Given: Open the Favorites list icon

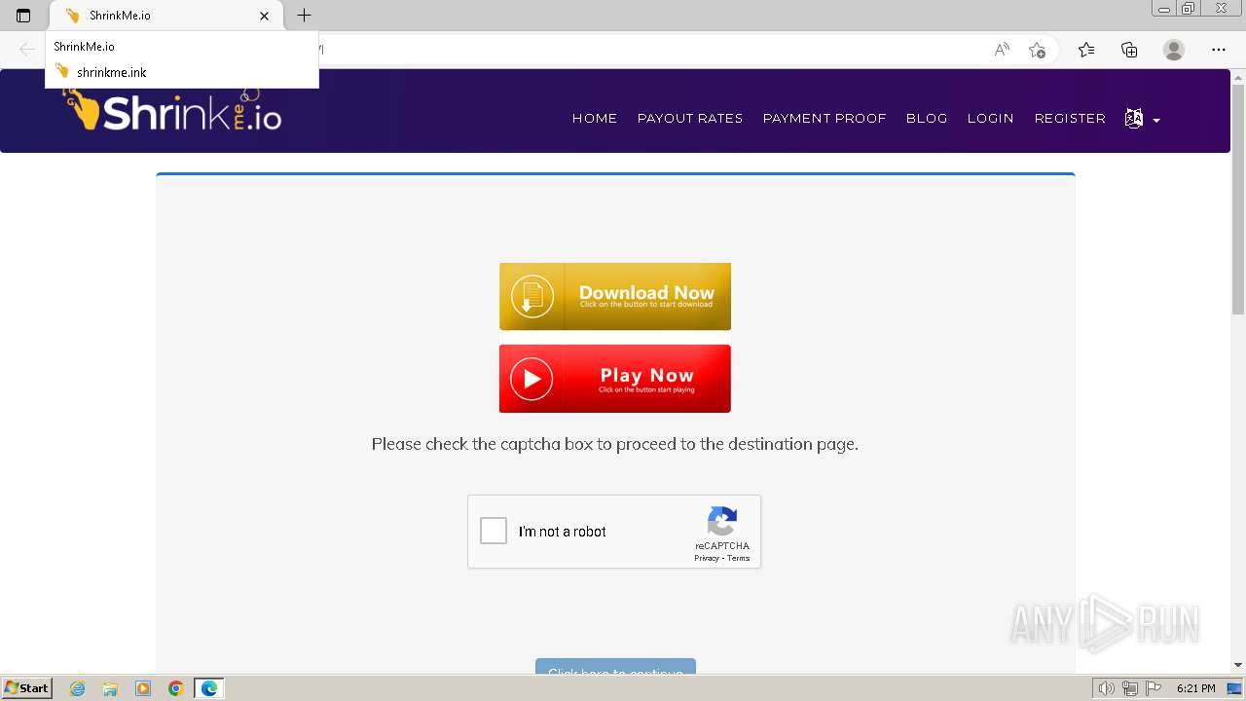Looking at the screenshot, I should [x=1086, y=50].
